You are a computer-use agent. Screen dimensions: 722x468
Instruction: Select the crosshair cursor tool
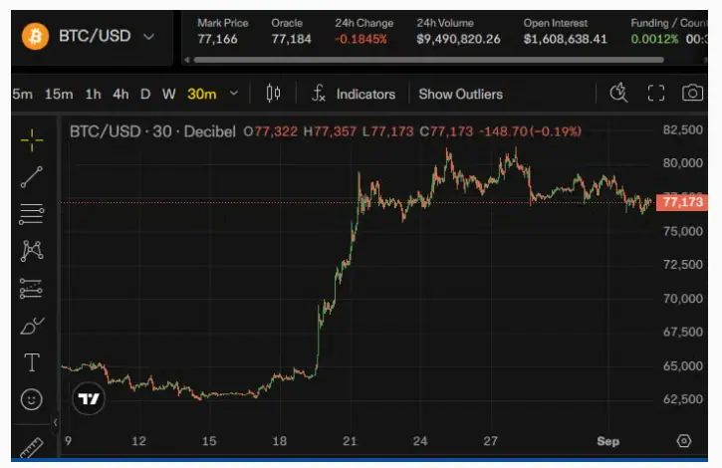point(32,139)
